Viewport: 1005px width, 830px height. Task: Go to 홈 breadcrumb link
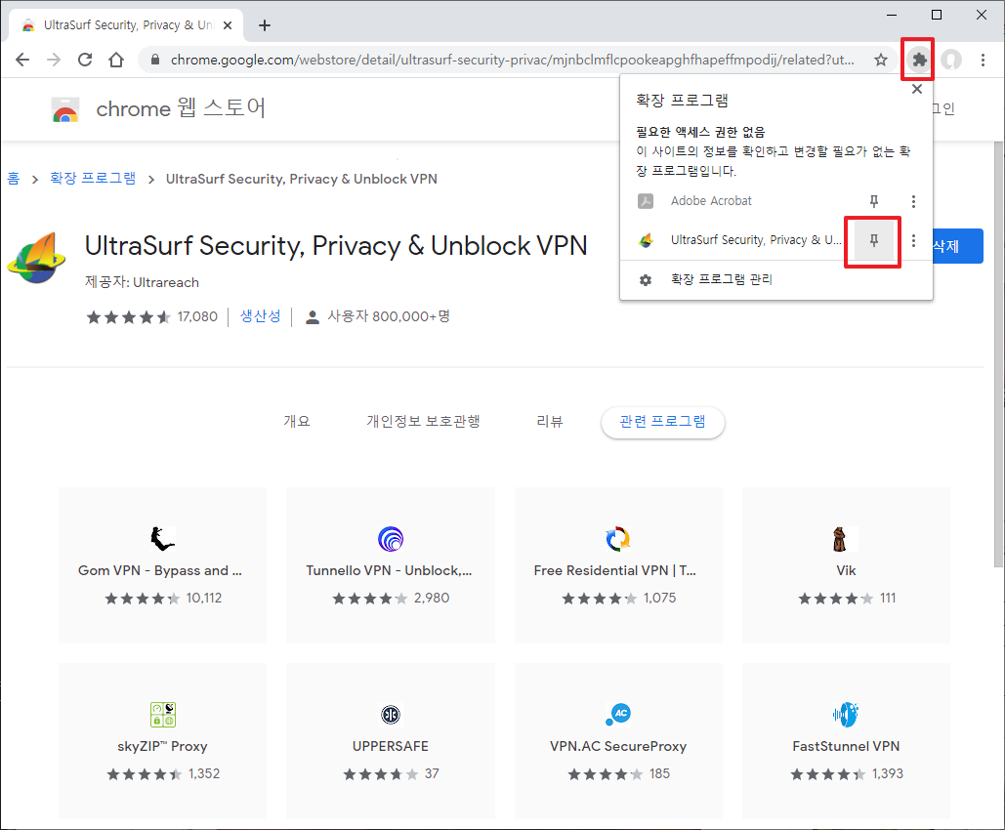pos(13,178)
